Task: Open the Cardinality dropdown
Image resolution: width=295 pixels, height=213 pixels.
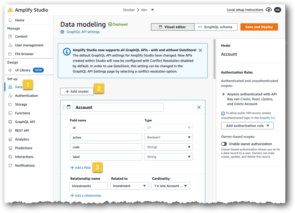Action: (x=171, y=186)
